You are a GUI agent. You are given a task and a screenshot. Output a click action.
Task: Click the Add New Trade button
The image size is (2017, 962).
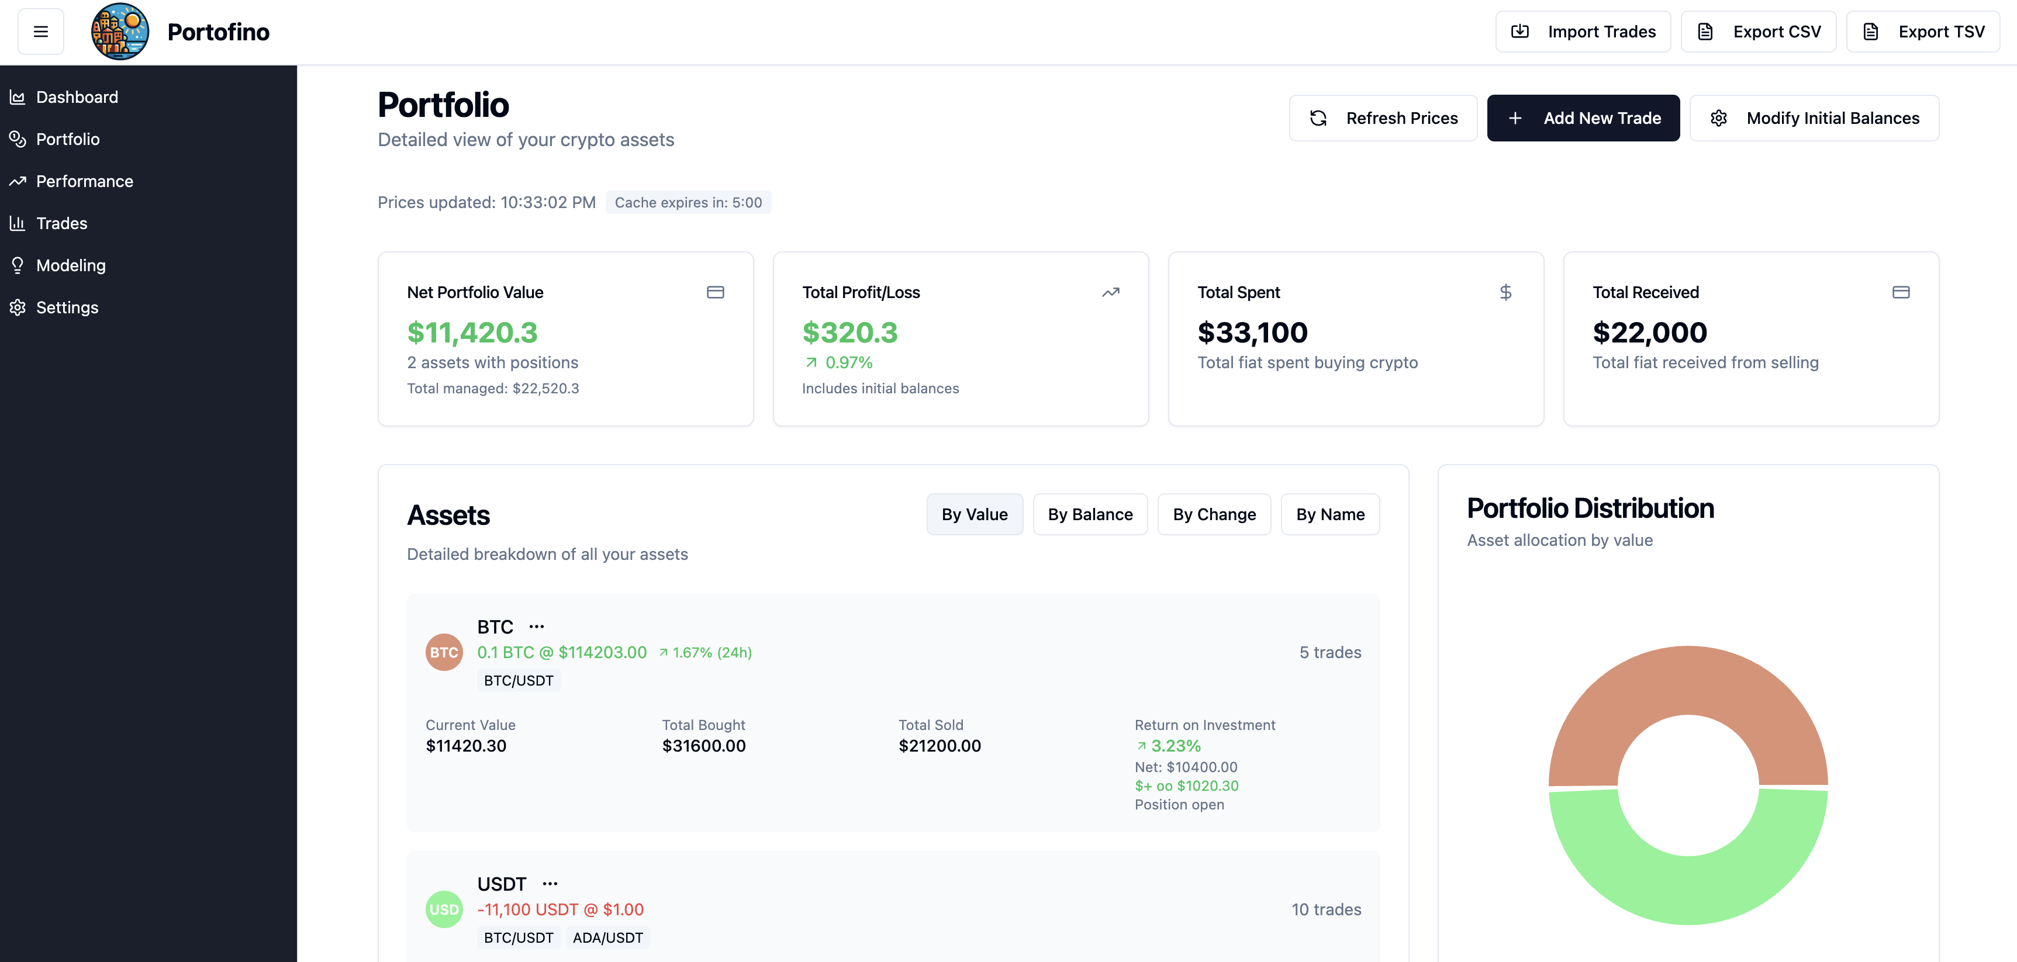pos(1583,118)
